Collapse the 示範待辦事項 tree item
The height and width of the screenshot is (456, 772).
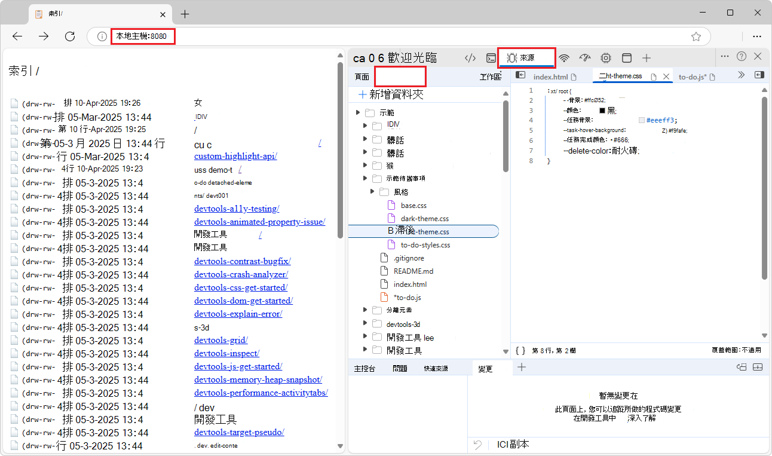pyautogui.click(x=365, y=177)
